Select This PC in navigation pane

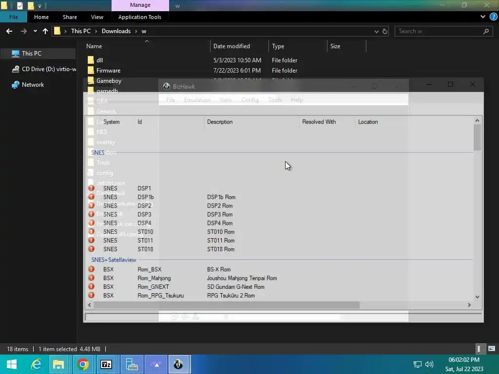pos(38,54)
